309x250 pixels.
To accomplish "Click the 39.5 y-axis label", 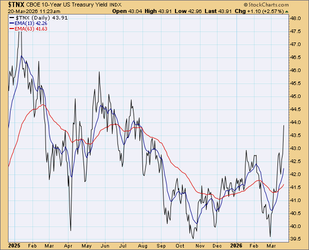I will click(296, 239).
